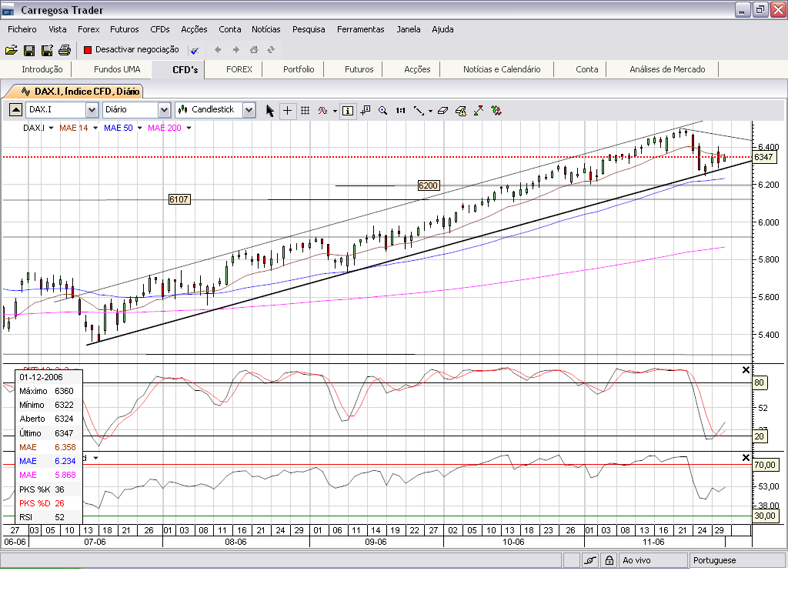Click Desactivar negociação button

tap(131, 49)
